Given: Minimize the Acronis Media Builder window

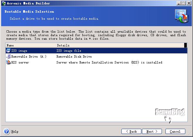Looking at the screenshot, I should coord(179,3).
